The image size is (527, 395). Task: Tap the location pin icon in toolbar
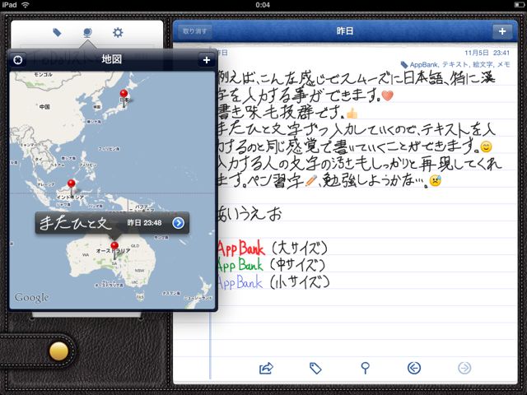click(365, 368)
